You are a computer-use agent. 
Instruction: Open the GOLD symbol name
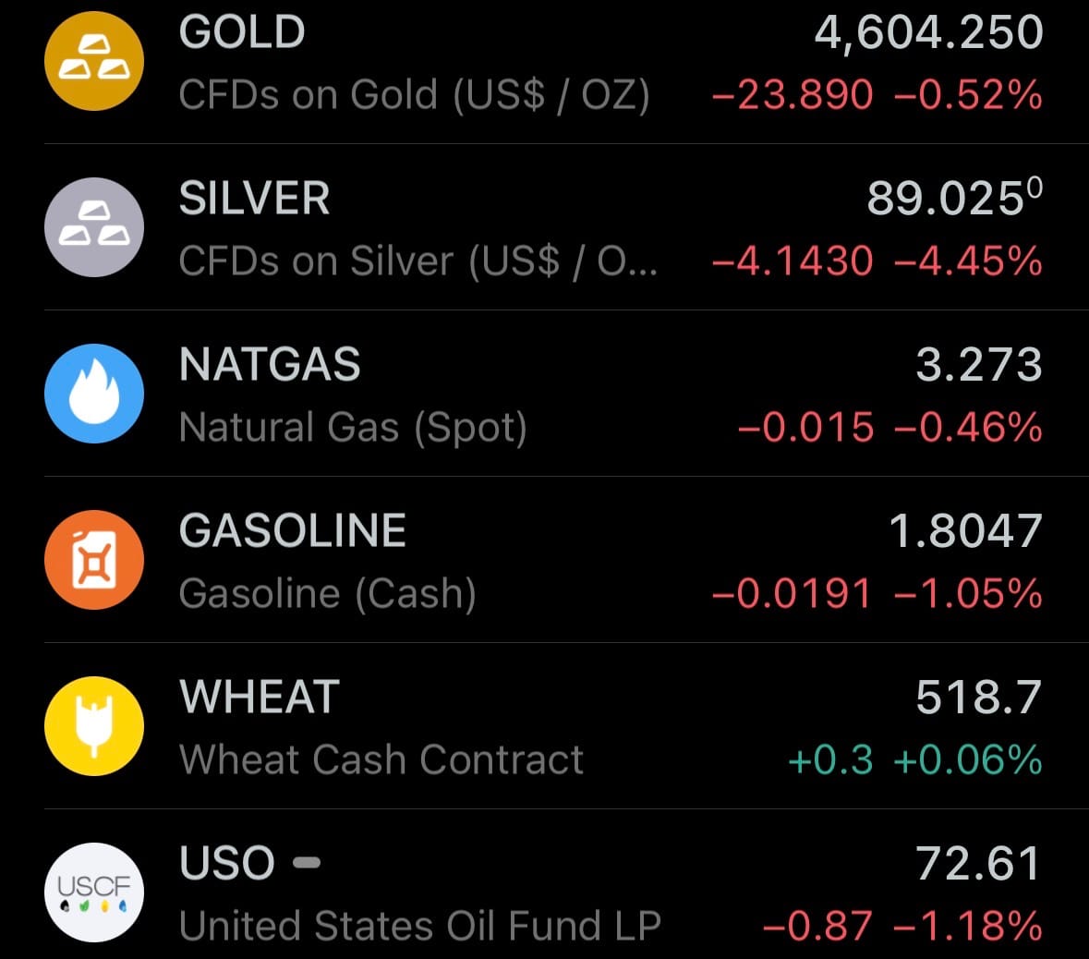[x=242, y=32]
